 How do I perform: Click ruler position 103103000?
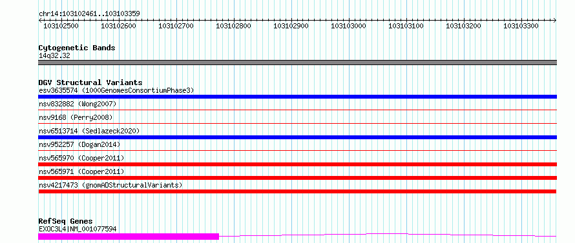[348, 26]
